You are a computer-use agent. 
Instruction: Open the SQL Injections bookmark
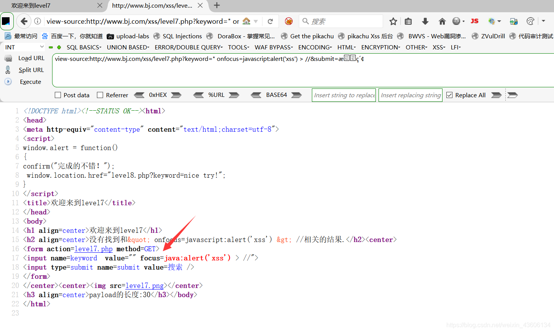coord(177,36)
